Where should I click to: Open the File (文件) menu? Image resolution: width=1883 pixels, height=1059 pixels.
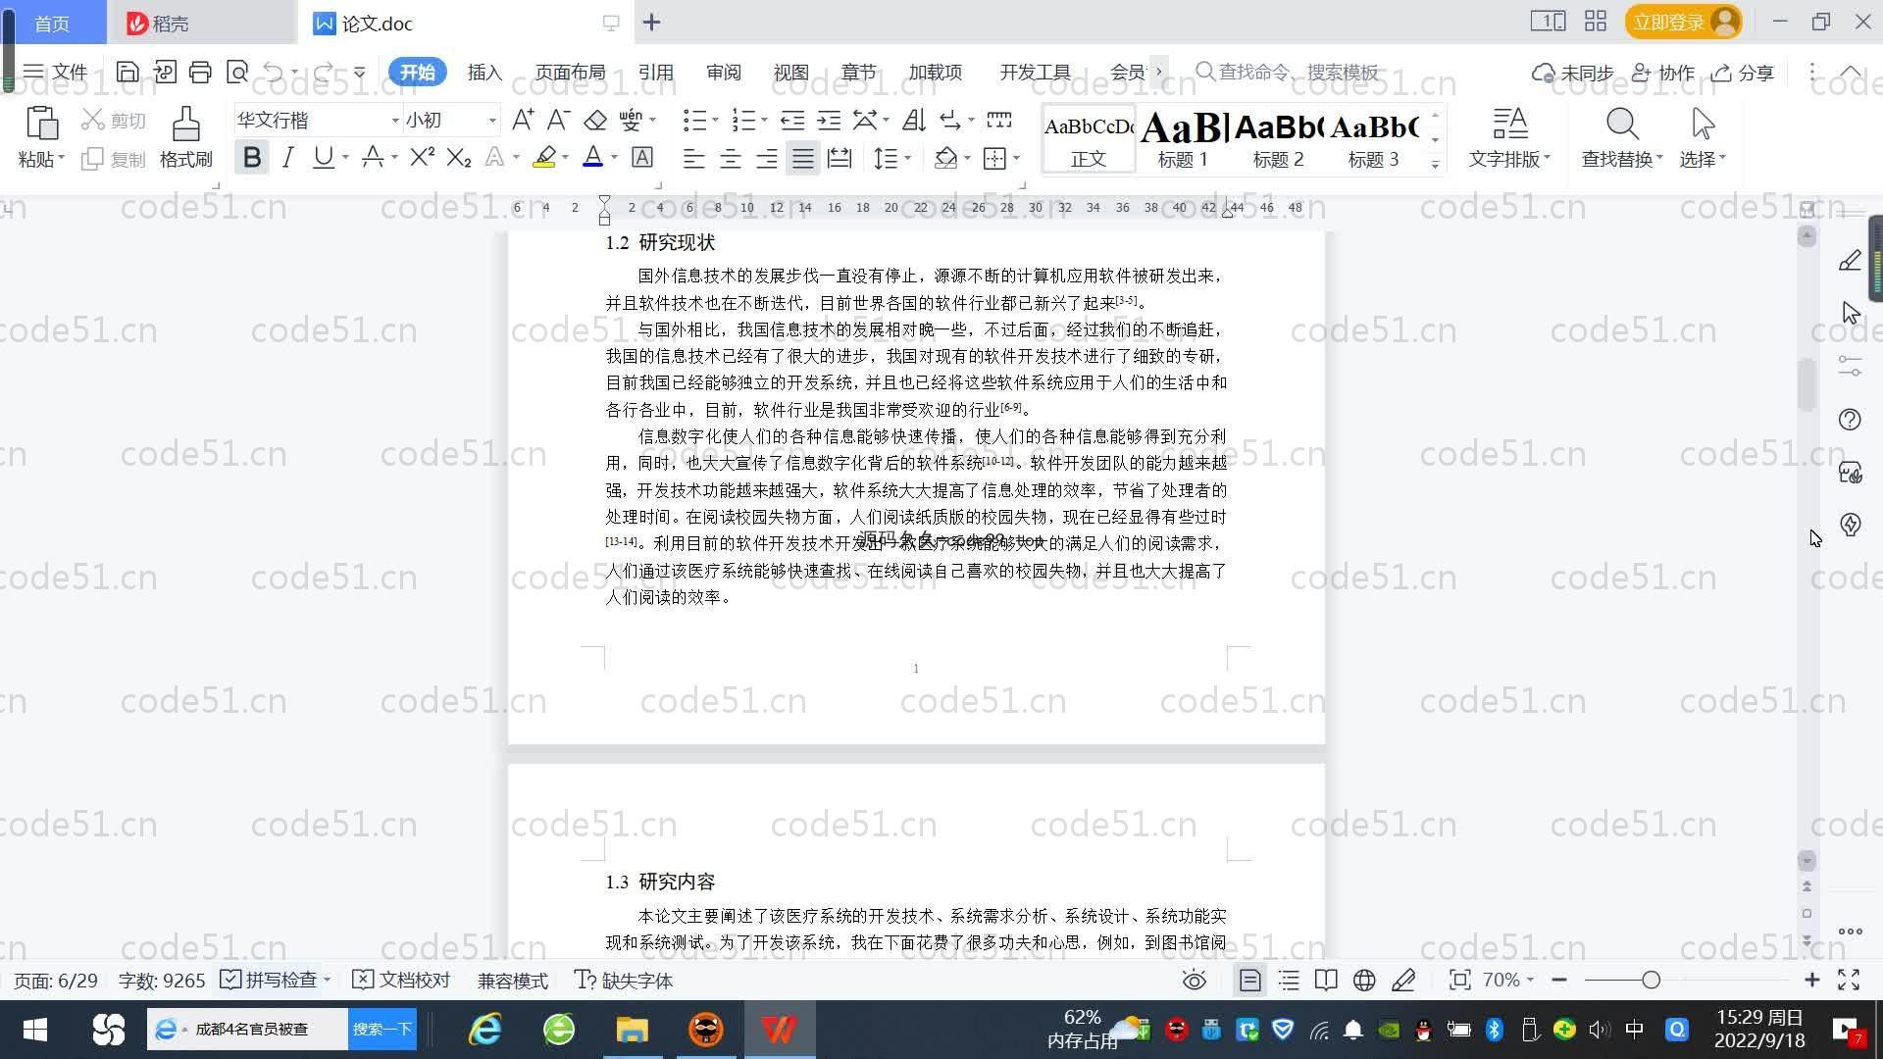[x=56, y=72]
